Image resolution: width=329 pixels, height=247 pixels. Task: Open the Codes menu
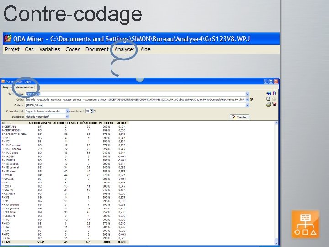tap(73, 49)
